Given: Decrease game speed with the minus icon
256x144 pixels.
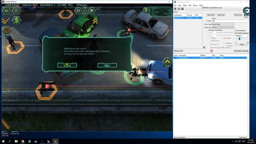Looking at the screenshot, I should [85, 14].
